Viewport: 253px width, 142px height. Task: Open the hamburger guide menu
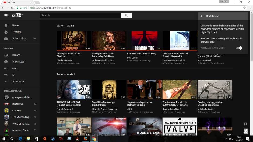(6, 16)
